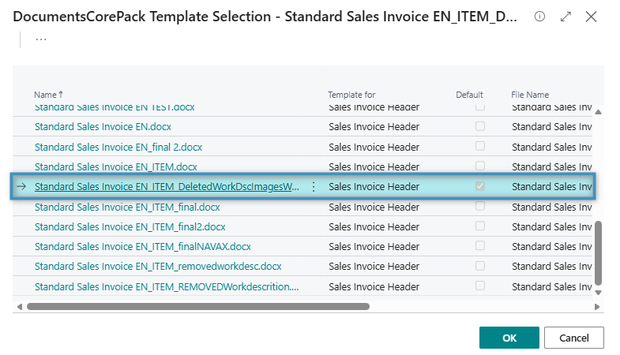The width and height of the screenshot is (620, 355).
Task: Open Standard Sales Invoice EN.docx template
Action: 103,127
